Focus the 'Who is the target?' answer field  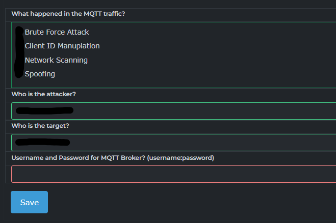coord(173,143)
